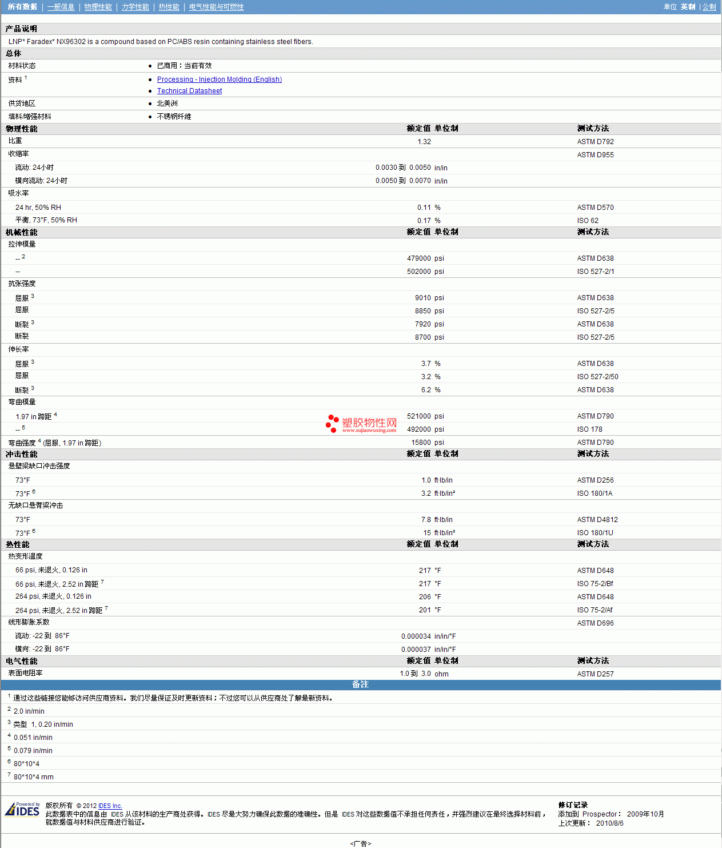Click the 上次更新 2010/8/6 entry
This screenshot has height=848, width=722.
pyautogui.click(x=591, y=823)
